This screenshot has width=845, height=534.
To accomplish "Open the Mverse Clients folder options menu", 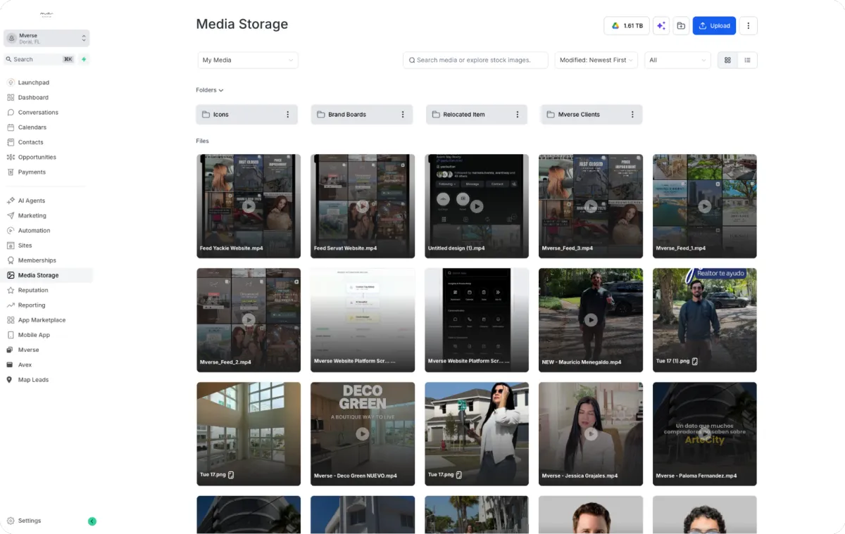I will 632,115.
